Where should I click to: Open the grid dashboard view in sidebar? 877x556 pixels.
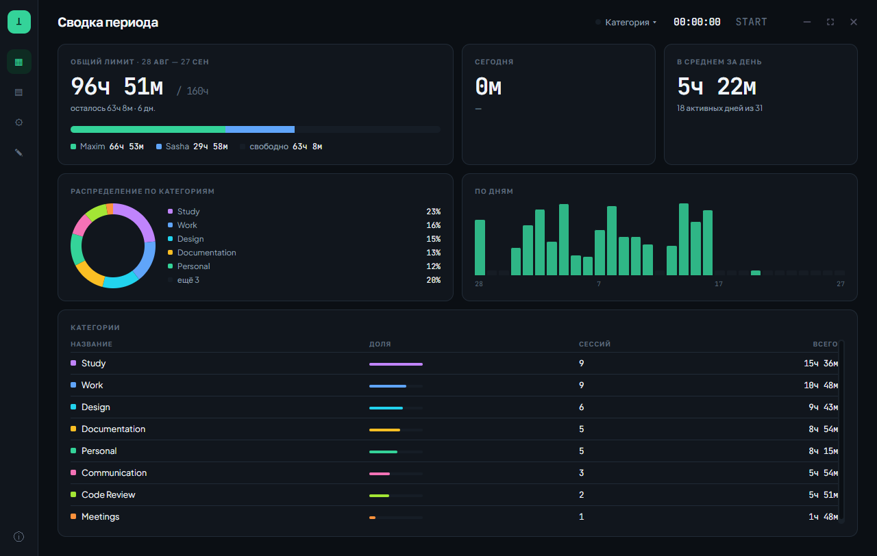tap(19, 62)
